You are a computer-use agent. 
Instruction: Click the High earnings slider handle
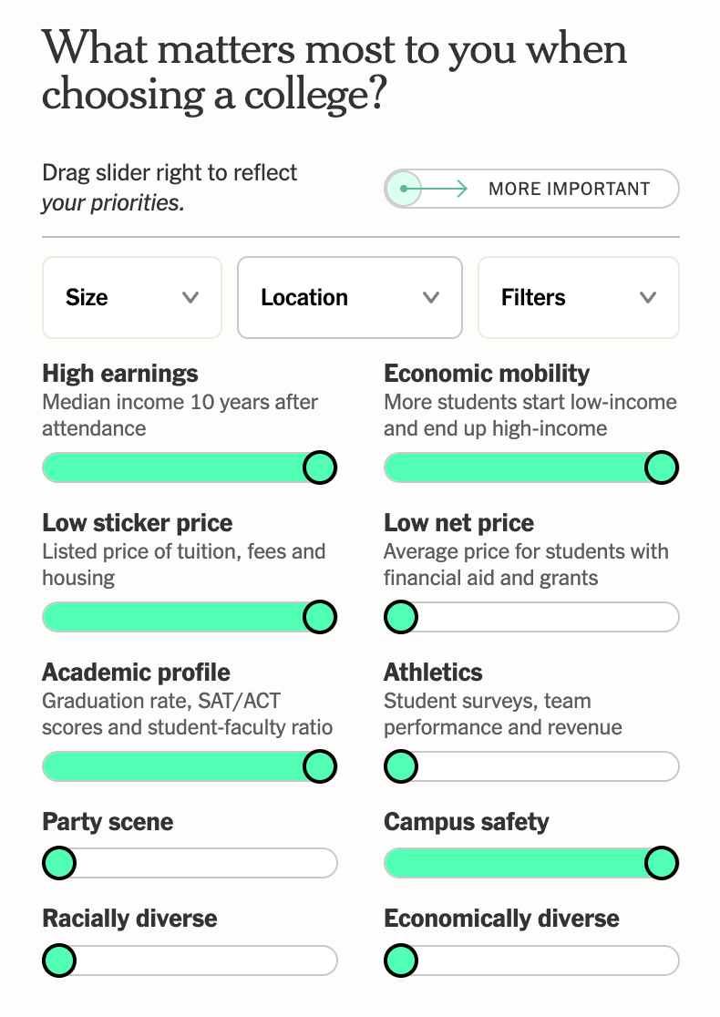320,467
